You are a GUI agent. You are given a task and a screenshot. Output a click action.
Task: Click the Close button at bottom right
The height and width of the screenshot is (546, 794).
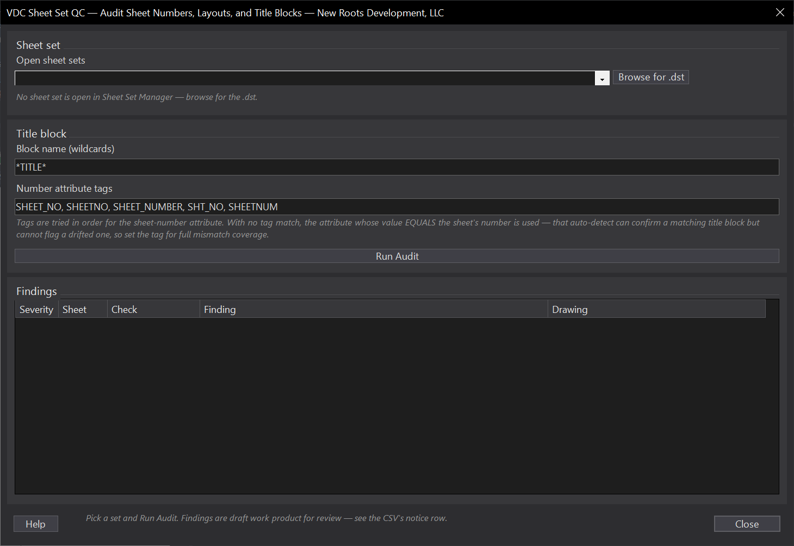click(x=747, y=524)
